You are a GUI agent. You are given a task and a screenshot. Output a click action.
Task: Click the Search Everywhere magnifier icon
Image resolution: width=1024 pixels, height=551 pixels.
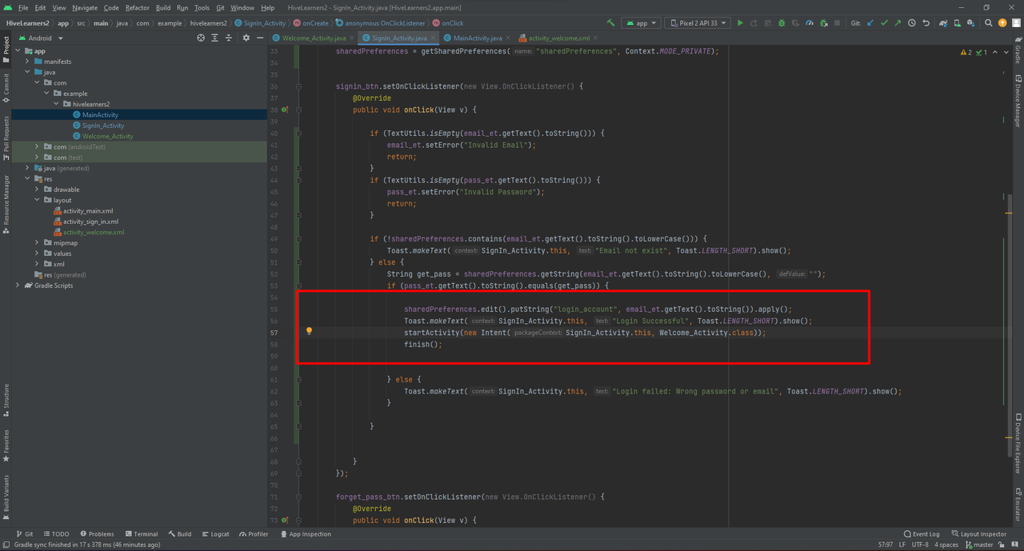point(989,23)
